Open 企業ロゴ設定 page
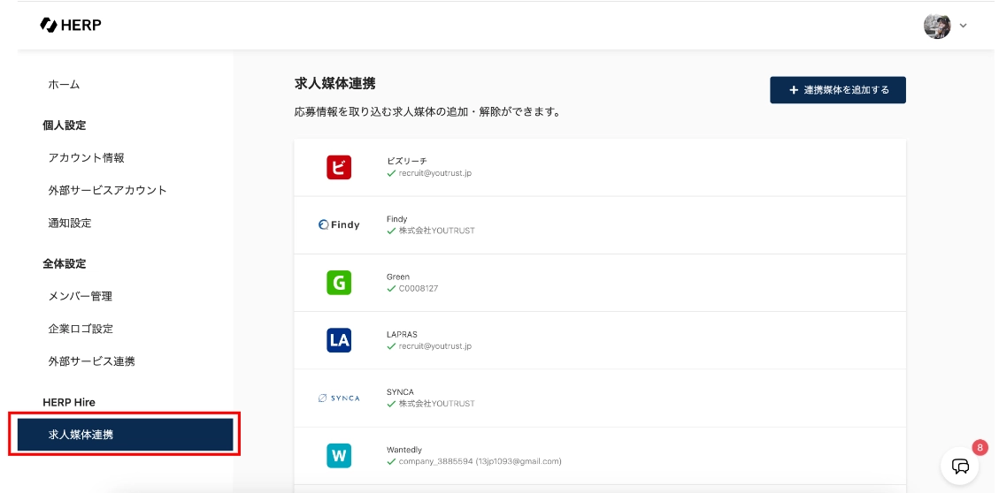This screenshot has width=999, height=493. click(81, 329)
